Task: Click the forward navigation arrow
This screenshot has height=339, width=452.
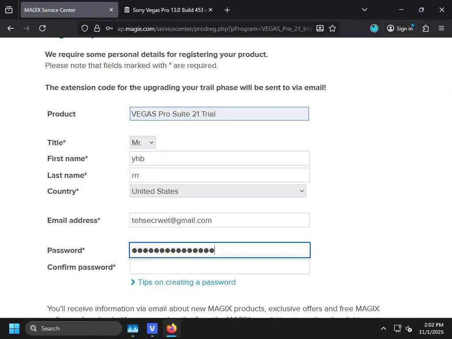Action: tap(26, 28)
